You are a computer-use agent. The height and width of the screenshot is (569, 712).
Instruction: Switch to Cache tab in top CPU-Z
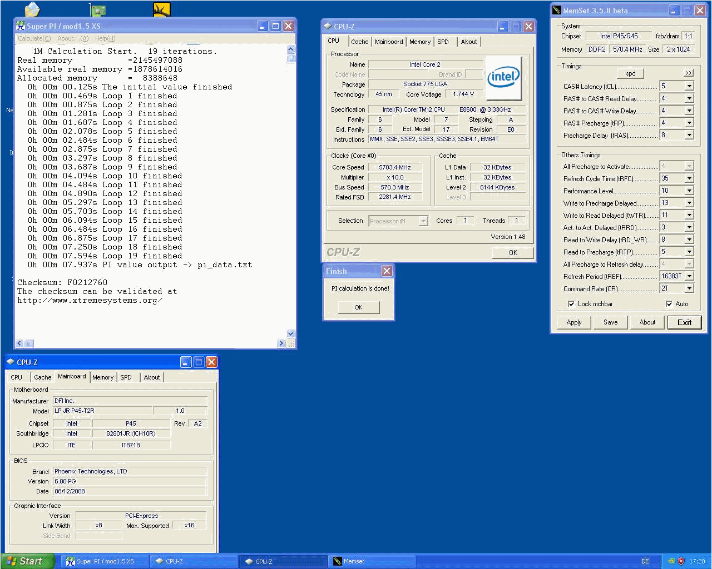click(x=359, y=42)
